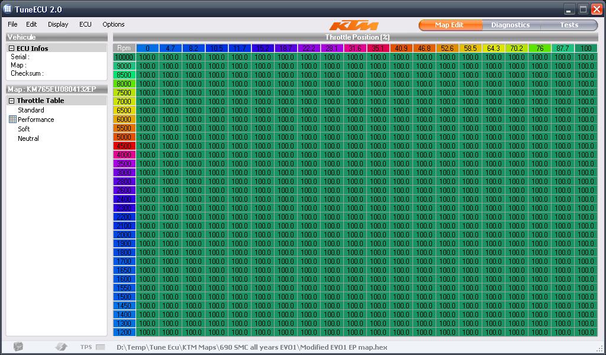Minimize the TuneECU window
606x355 pixels.
pos(568,9)
